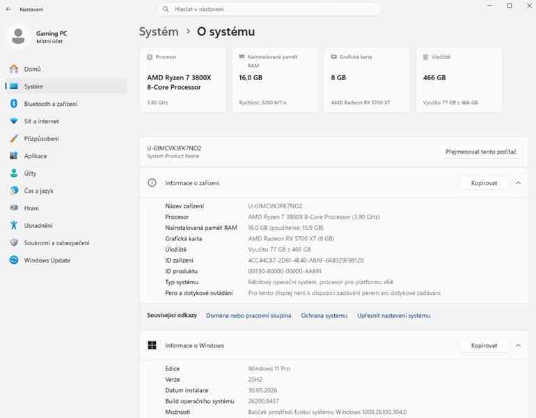Copy Windows info with Kopírovat button
This screenshot has height=418, width=536.
484,346
